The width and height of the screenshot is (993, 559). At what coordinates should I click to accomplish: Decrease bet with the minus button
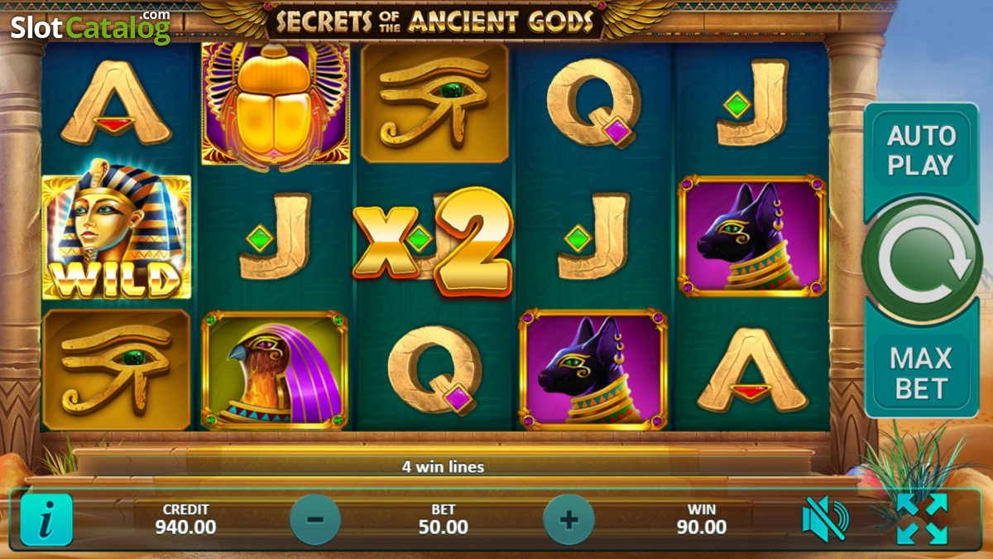[315, 520]
